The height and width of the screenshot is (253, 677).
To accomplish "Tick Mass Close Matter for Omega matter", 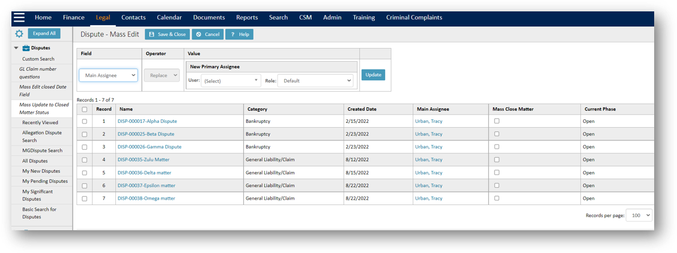I will pyautogui.click(x=497, y=198).
